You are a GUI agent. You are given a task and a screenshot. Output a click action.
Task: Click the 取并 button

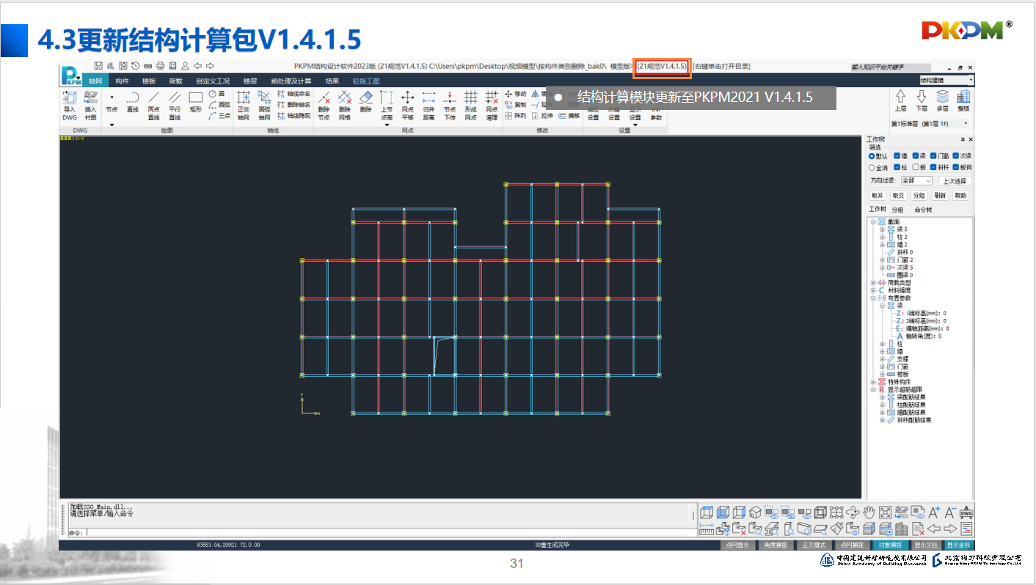(x=878, y=196)
